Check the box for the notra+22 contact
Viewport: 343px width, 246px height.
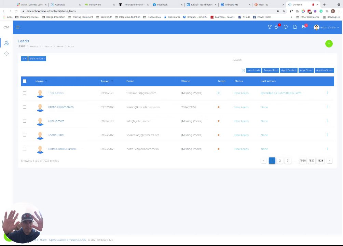(x=25, y=149)
